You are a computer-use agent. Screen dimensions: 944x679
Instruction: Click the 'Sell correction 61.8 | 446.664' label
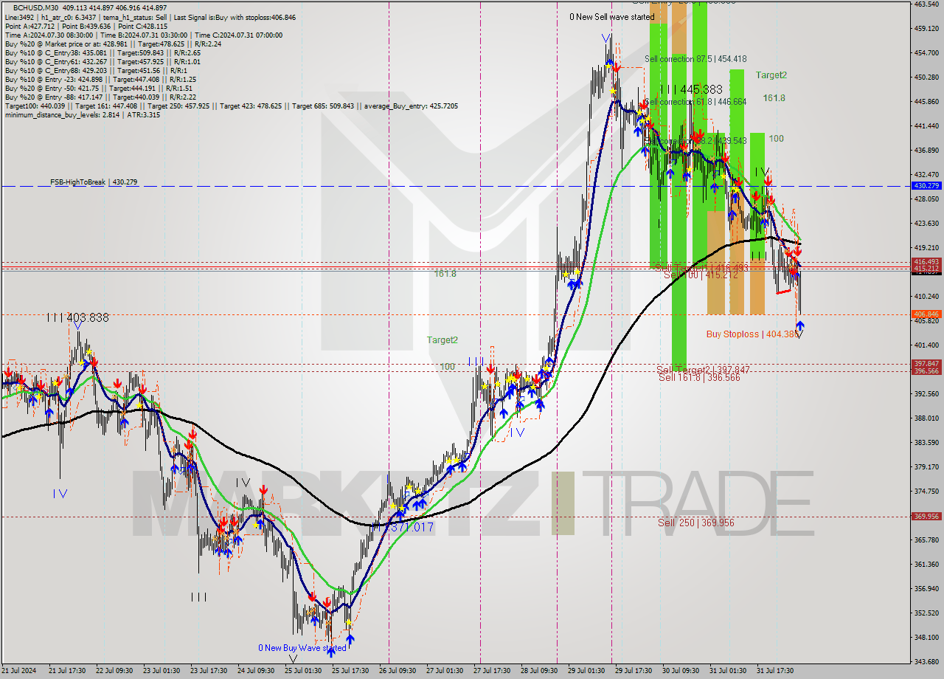[x=695, y=102]
